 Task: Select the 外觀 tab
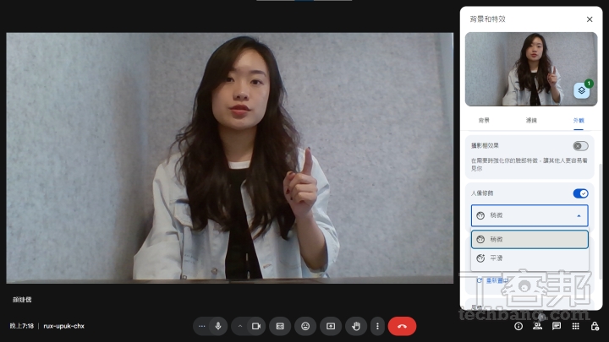pos(579,120)
